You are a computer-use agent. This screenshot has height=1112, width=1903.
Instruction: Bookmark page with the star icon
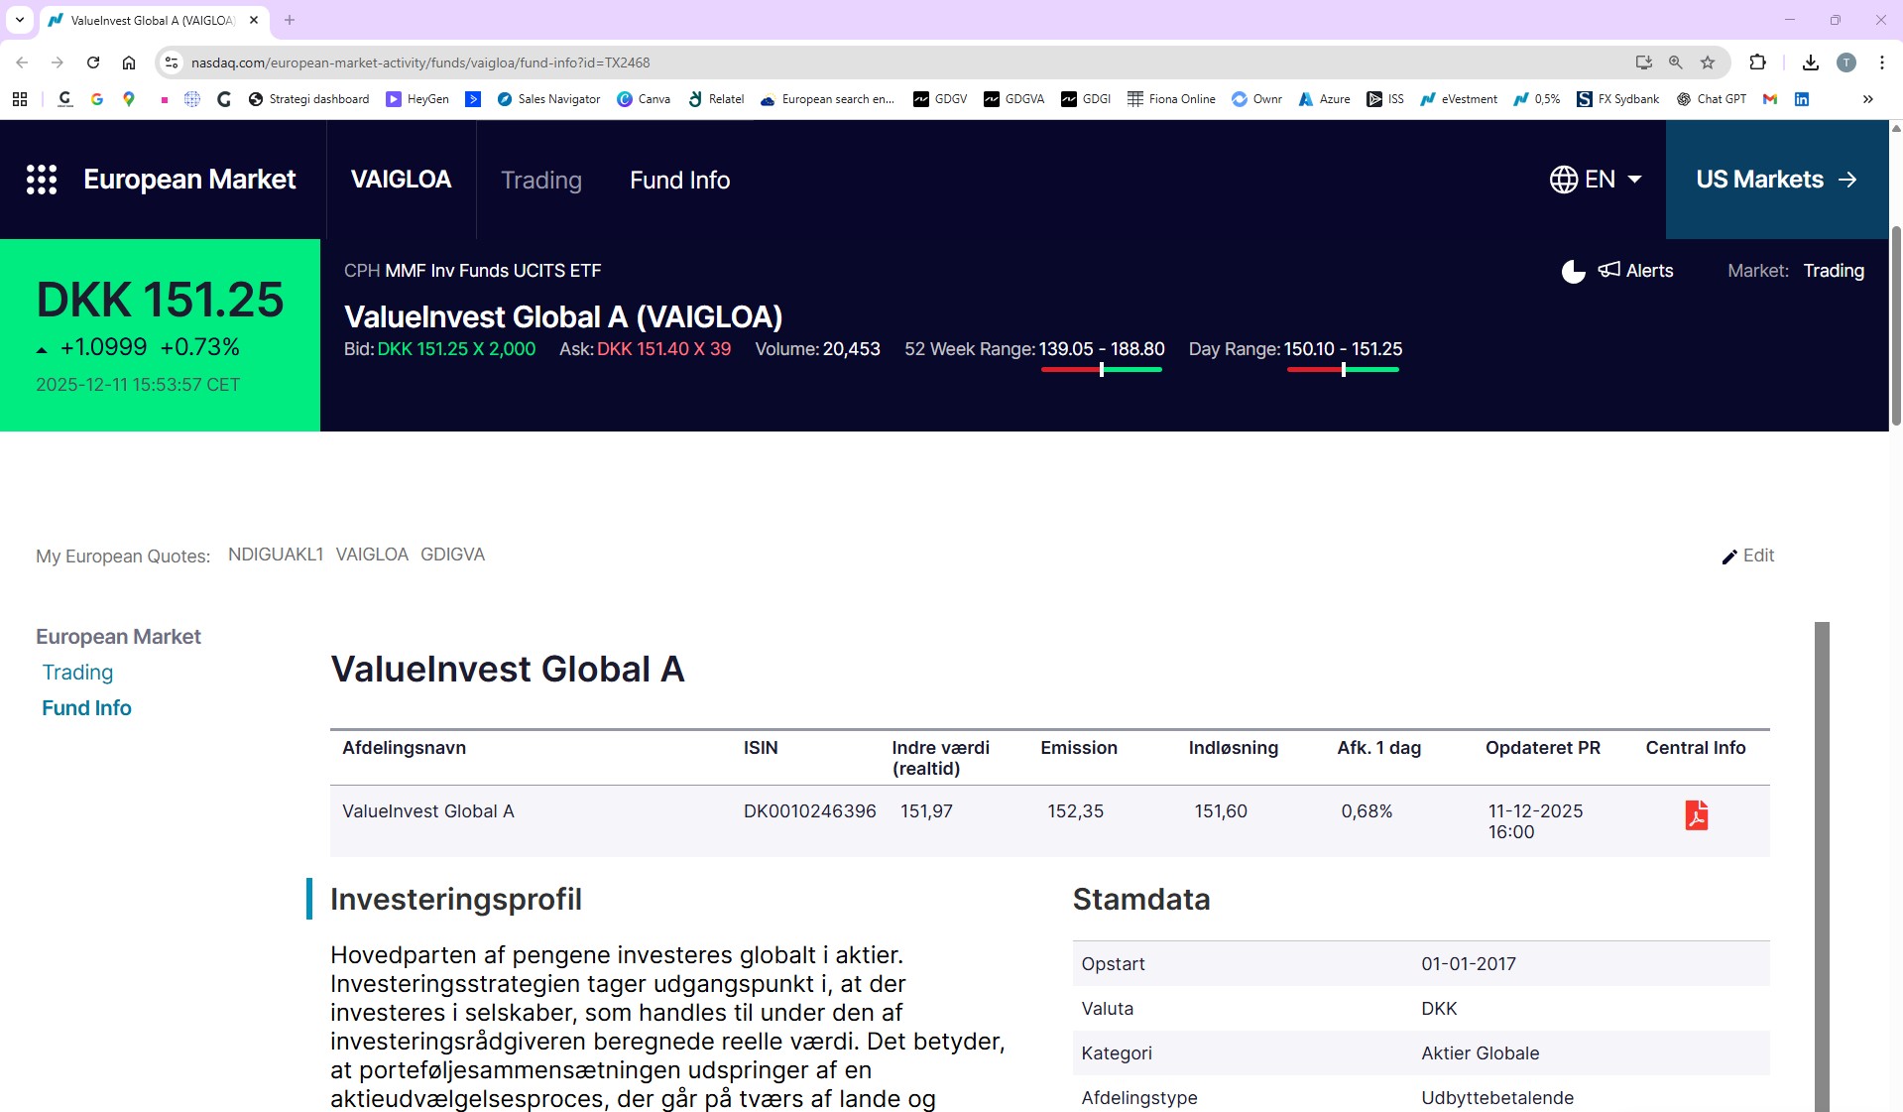(1708, 62)
